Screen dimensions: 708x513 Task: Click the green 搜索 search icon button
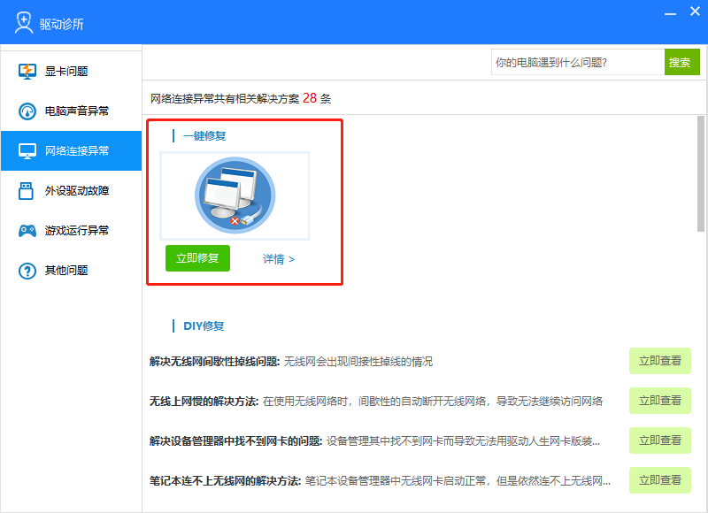pos(682,62)
